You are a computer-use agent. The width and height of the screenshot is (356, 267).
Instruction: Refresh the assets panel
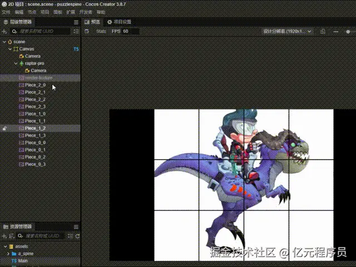point(77,236)
